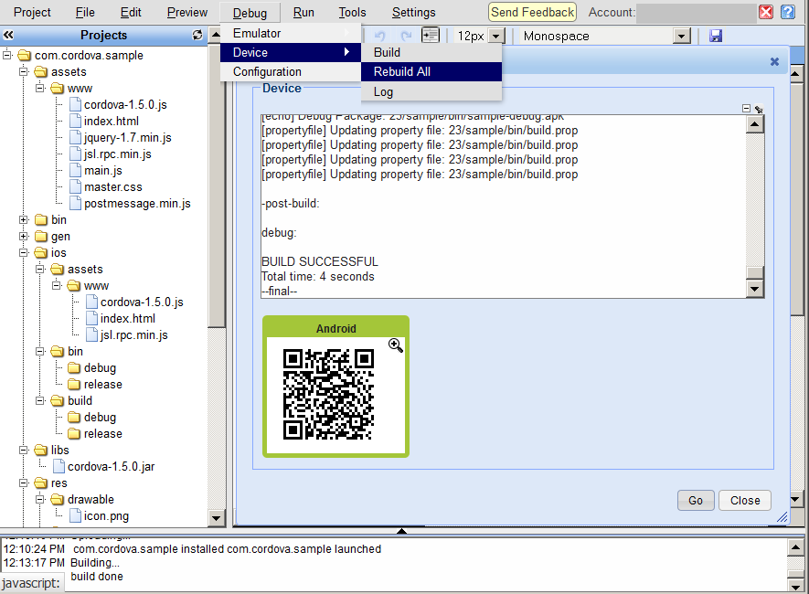This screenshot has height=594, width=809.
Task: Select Device in the Debug menu
Action: 291,53
